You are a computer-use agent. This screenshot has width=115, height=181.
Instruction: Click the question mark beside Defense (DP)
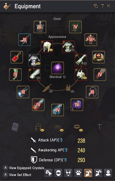64,160
